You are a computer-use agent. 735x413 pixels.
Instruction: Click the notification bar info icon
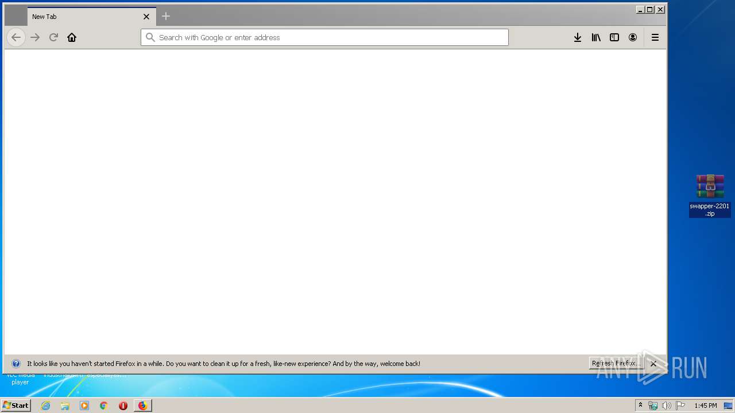16,364
